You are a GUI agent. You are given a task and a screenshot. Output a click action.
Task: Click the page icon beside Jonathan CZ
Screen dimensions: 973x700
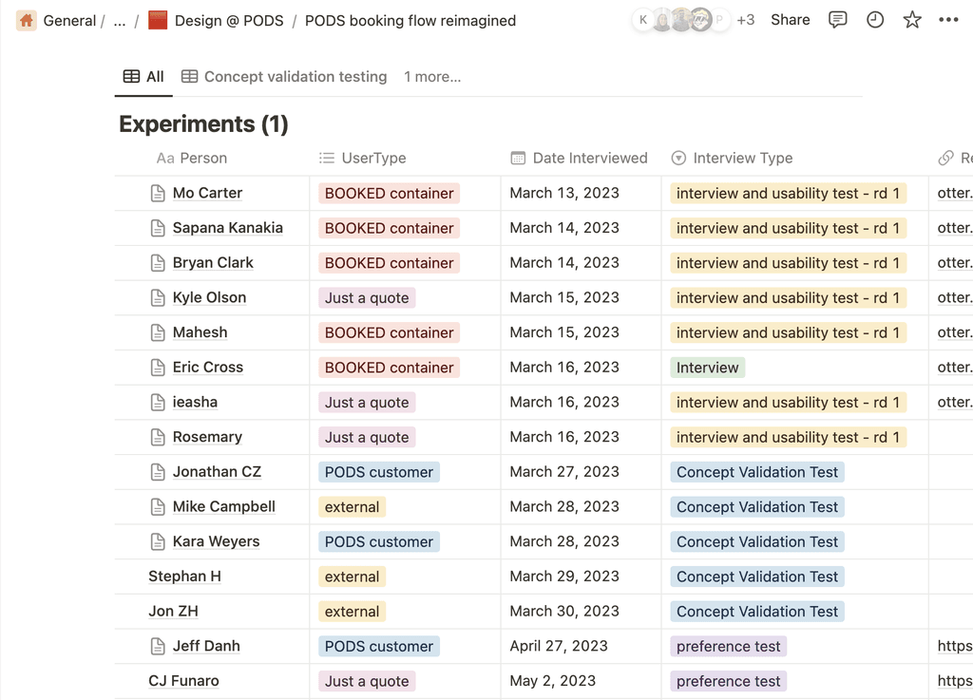pyautogui.click(x=158, y=472)
